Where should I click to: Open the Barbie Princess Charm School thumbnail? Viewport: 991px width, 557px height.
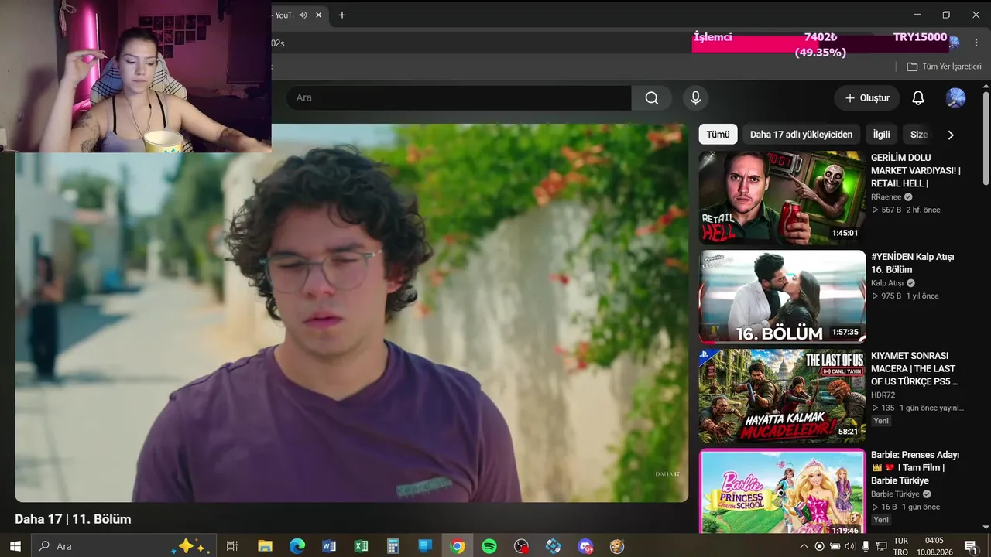782,493
